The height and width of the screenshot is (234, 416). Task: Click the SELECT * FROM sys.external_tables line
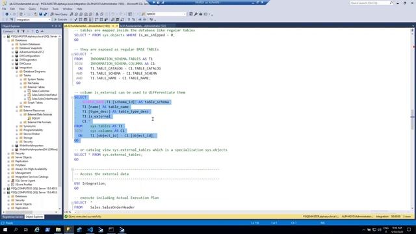click(109, 155)
